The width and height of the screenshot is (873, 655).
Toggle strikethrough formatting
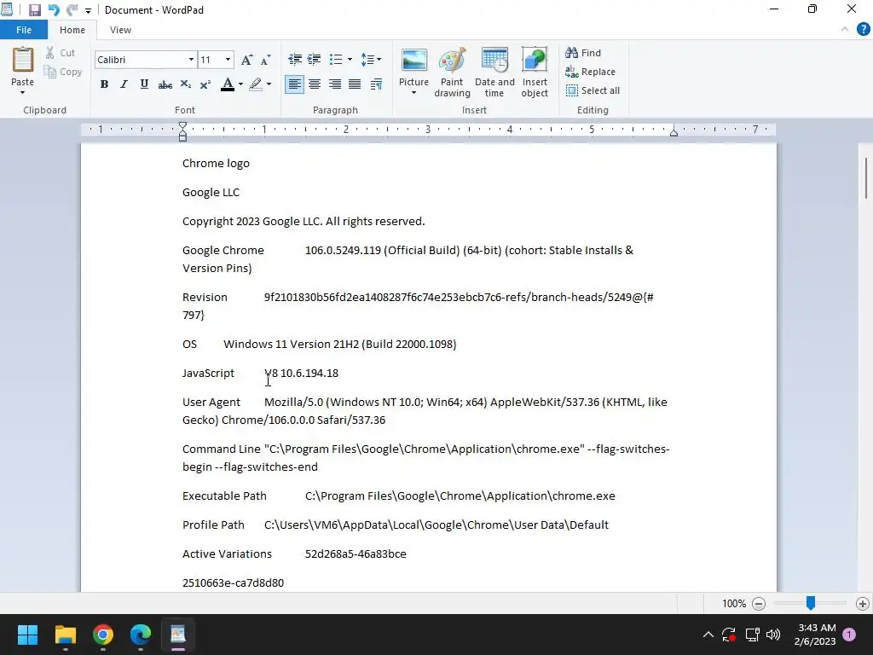[x=165, y=84]
